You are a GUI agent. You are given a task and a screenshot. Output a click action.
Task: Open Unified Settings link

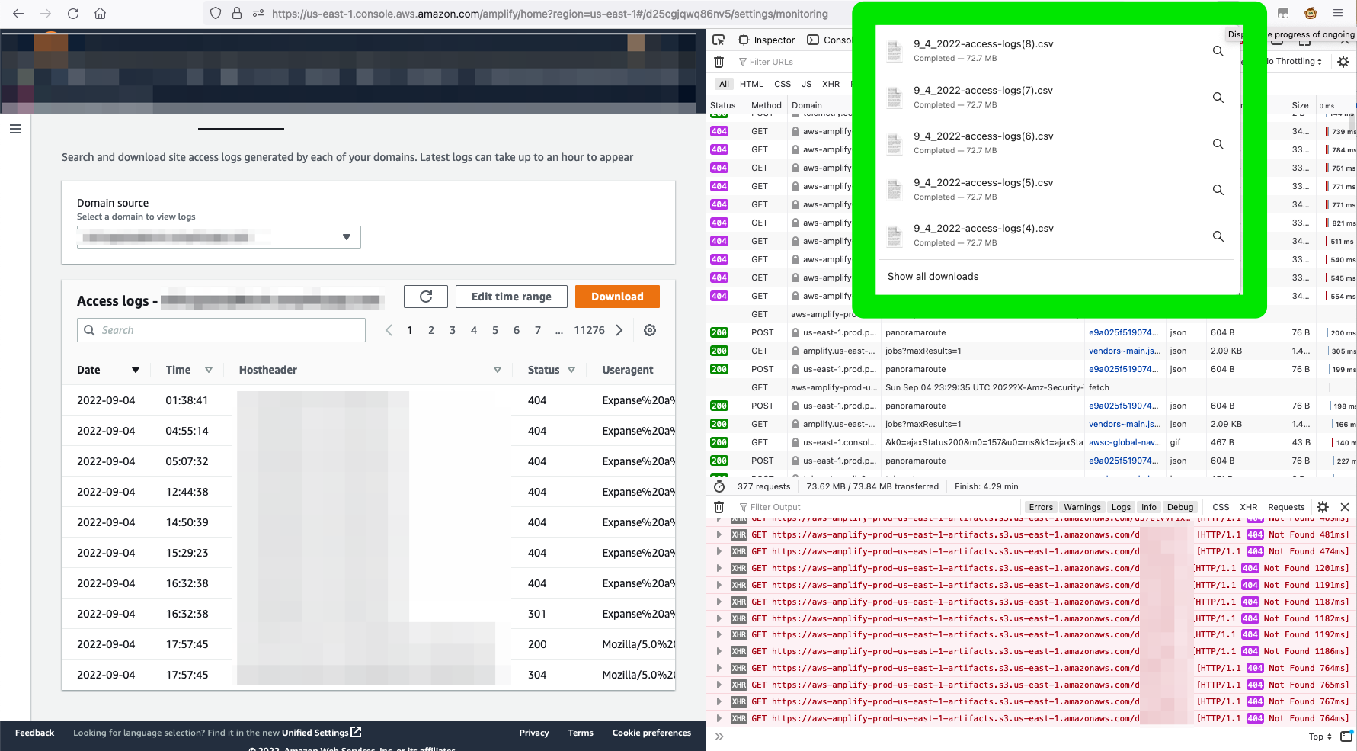(x=322, y=733)
